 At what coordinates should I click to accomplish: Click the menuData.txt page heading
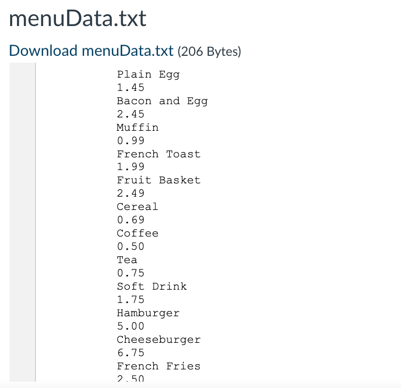pos(78,19)
